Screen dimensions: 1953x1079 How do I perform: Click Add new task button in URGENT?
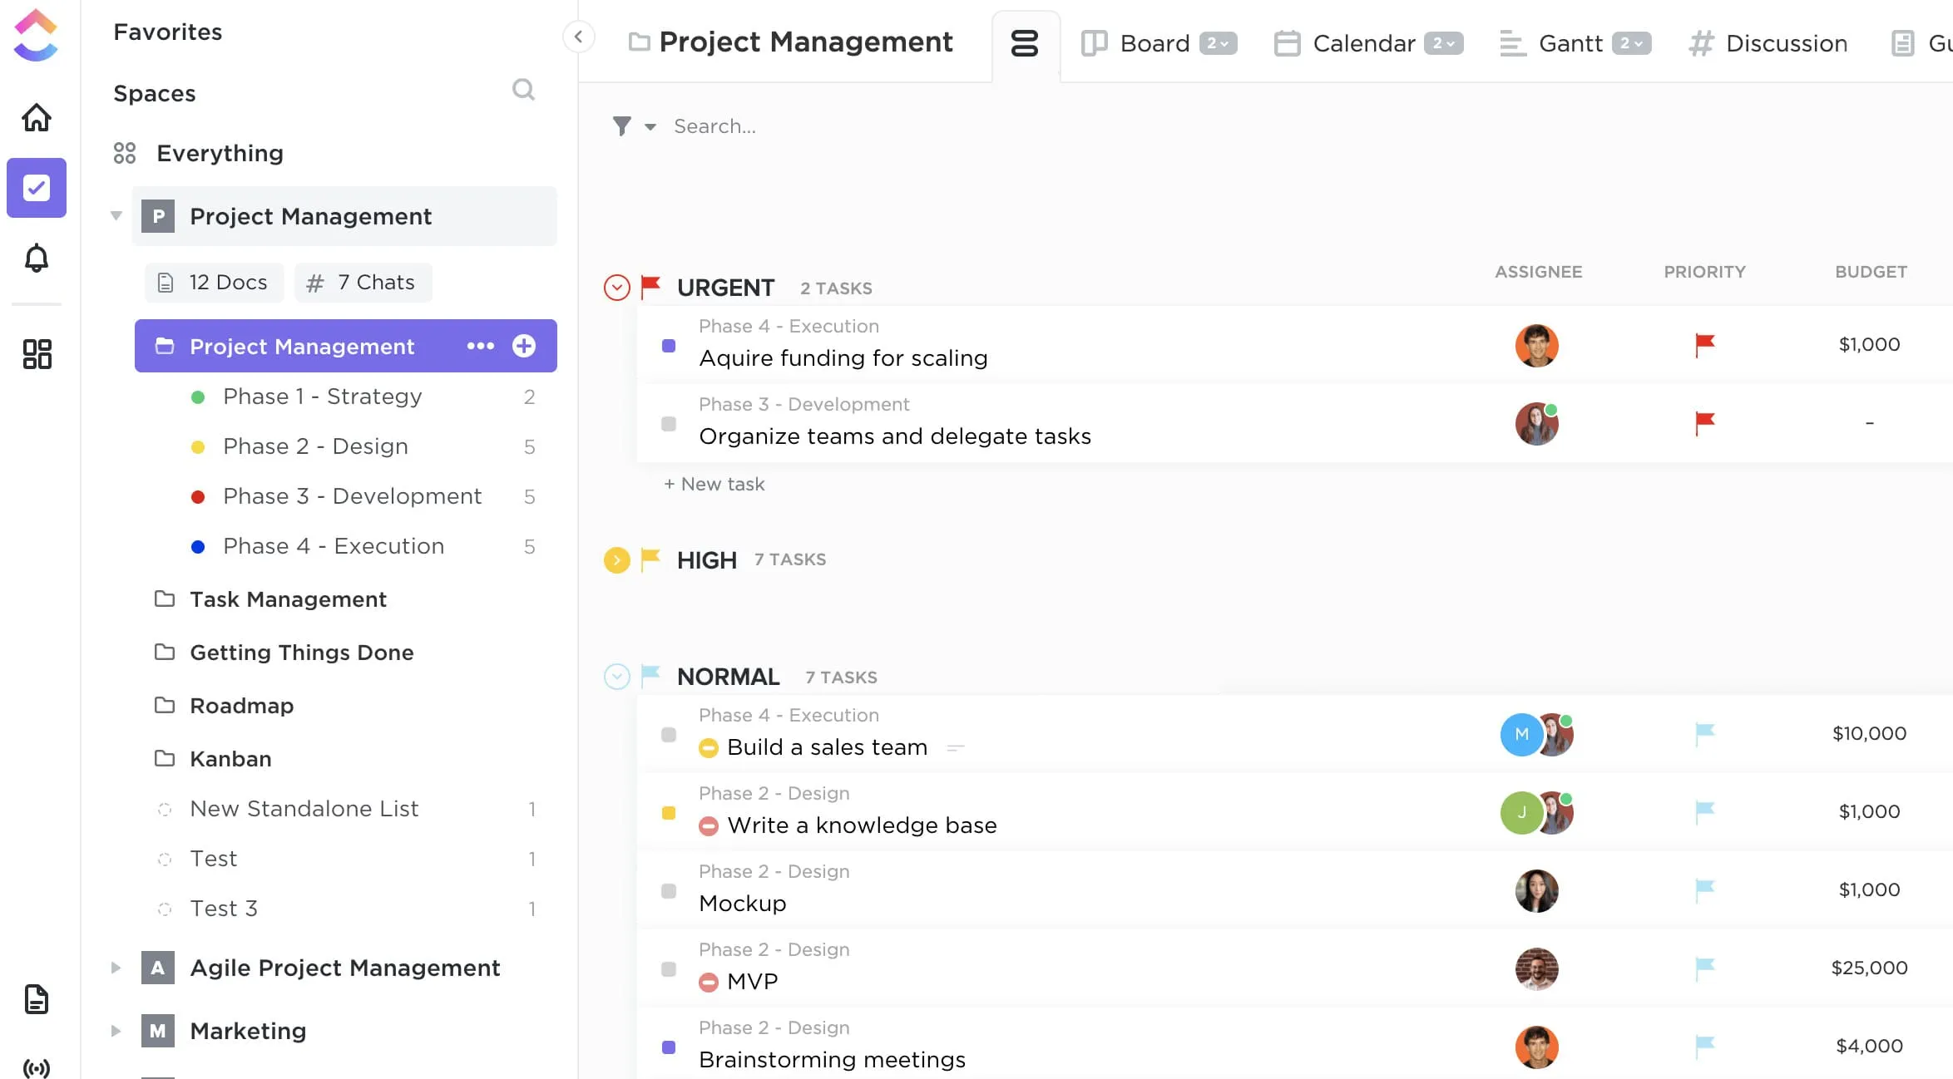coord(714,484)
